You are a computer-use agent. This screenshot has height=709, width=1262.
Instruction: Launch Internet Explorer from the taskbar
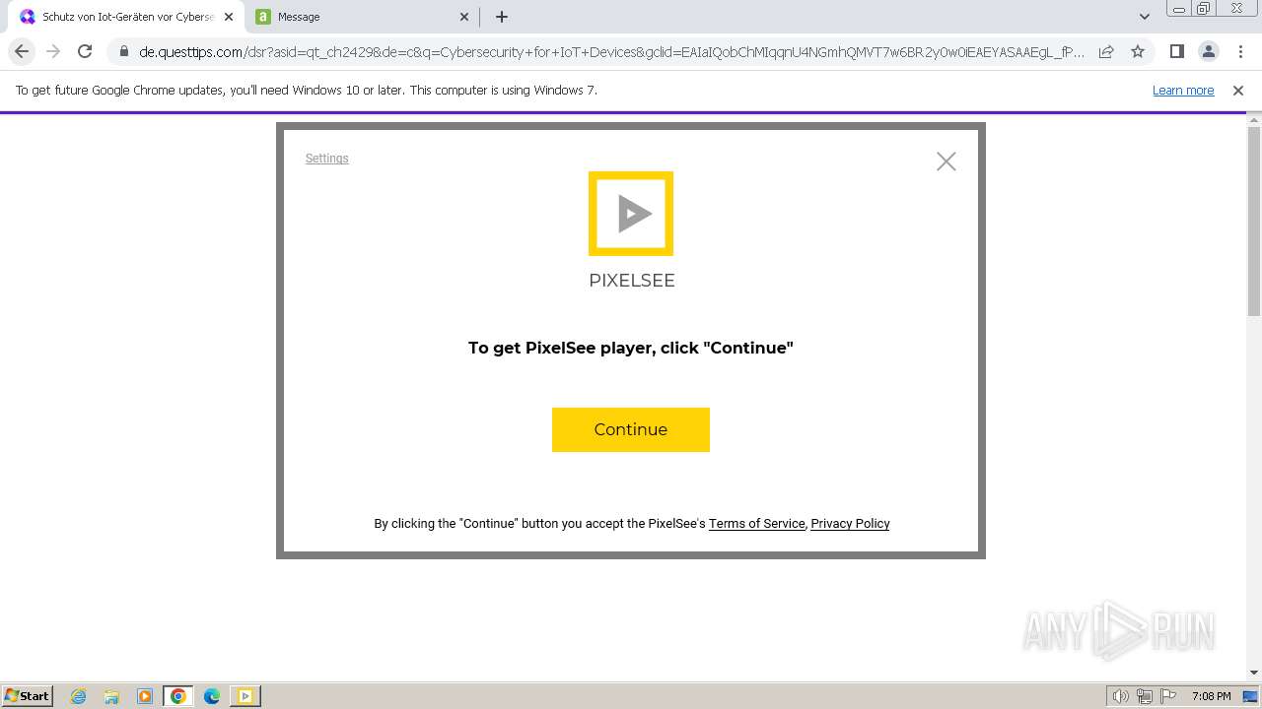coord(79,696)
